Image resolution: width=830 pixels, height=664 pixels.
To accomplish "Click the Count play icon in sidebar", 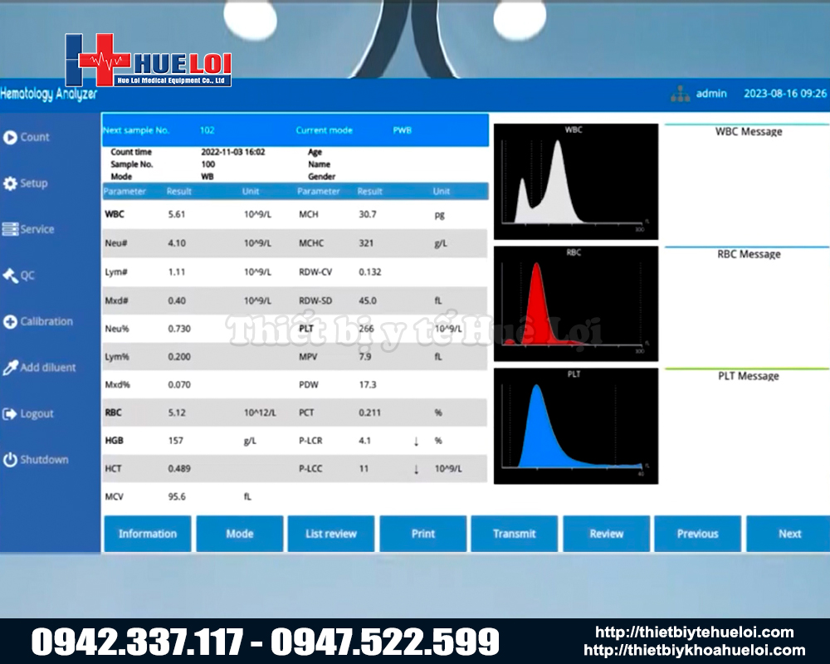I will tap(10, 137).
